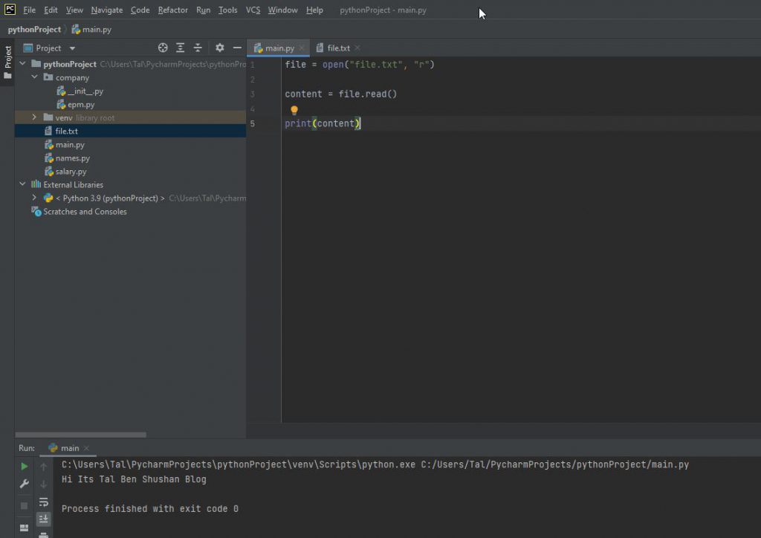Click the locate/select opened file target icon
The width and height of the screenshot is (761, 538).
click(163, 48)
